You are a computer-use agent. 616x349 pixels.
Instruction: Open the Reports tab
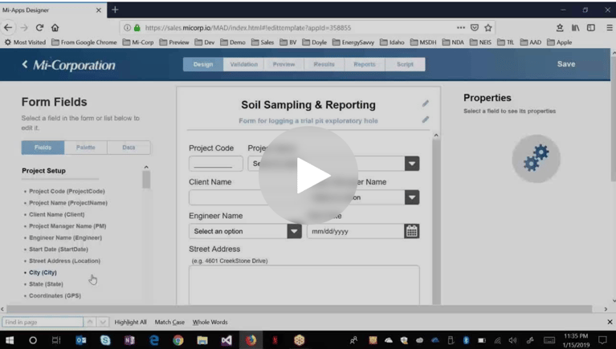click(365, 64)
